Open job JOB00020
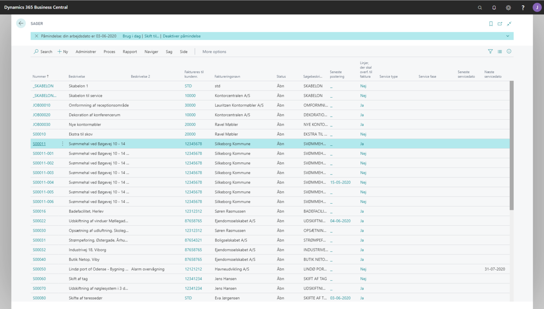544x309 pixels. [42, 115]
